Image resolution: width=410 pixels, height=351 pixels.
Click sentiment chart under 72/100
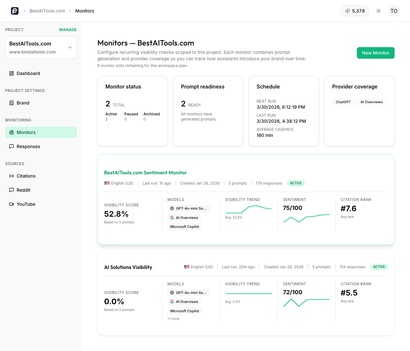pos(306,303)
